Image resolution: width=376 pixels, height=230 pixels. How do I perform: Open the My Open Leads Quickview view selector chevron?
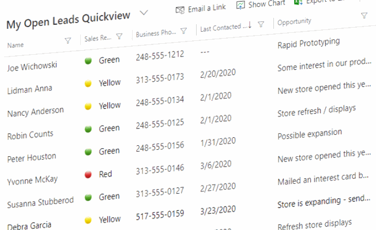click(144, 12)
